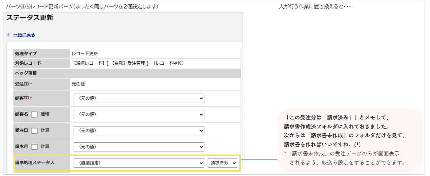430x176 pixels.
Task: Toggle the 受注日 計算 checkbox
Action: (x=34, y=131)
